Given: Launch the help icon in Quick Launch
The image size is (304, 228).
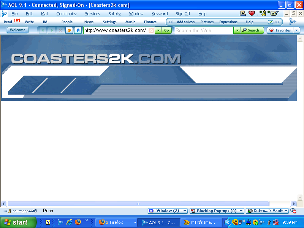Looking at the screenshot, I should point(48,222).
